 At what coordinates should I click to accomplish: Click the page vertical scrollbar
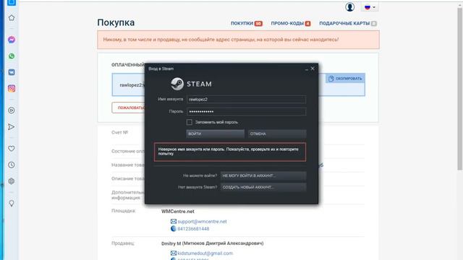[x=460, y=89]
